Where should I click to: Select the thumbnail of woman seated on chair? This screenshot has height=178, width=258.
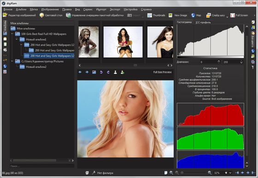123,42
